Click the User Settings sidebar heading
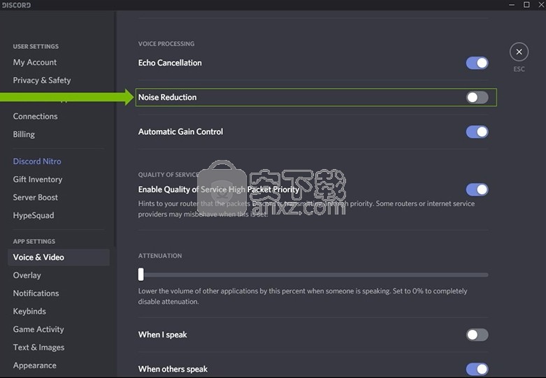This screenshot has height=378, width=546. pyautogui.click(x=36, y=46)
